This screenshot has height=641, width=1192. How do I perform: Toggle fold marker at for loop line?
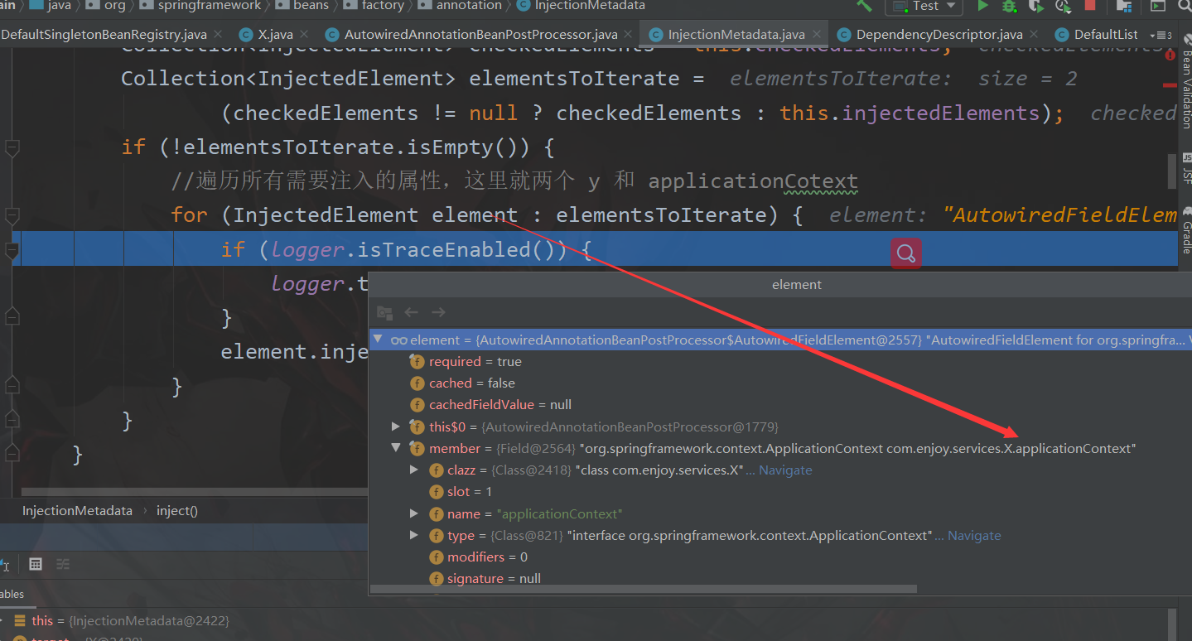12,216
